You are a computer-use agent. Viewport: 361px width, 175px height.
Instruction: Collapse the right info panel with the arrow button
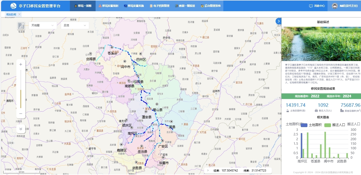279,21
